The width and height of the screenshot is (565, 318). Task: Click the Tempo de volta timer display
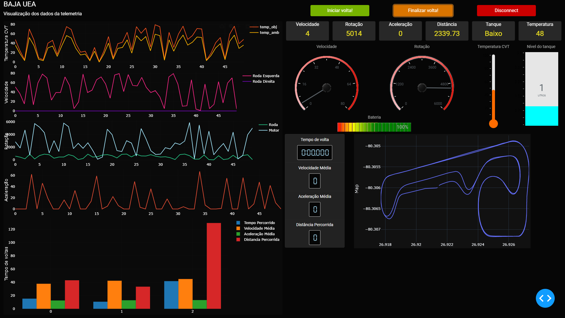tap(315, 153)
